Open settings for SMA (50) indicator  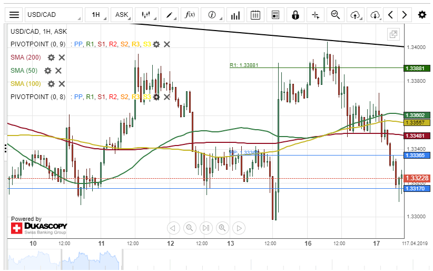[48, 71]
